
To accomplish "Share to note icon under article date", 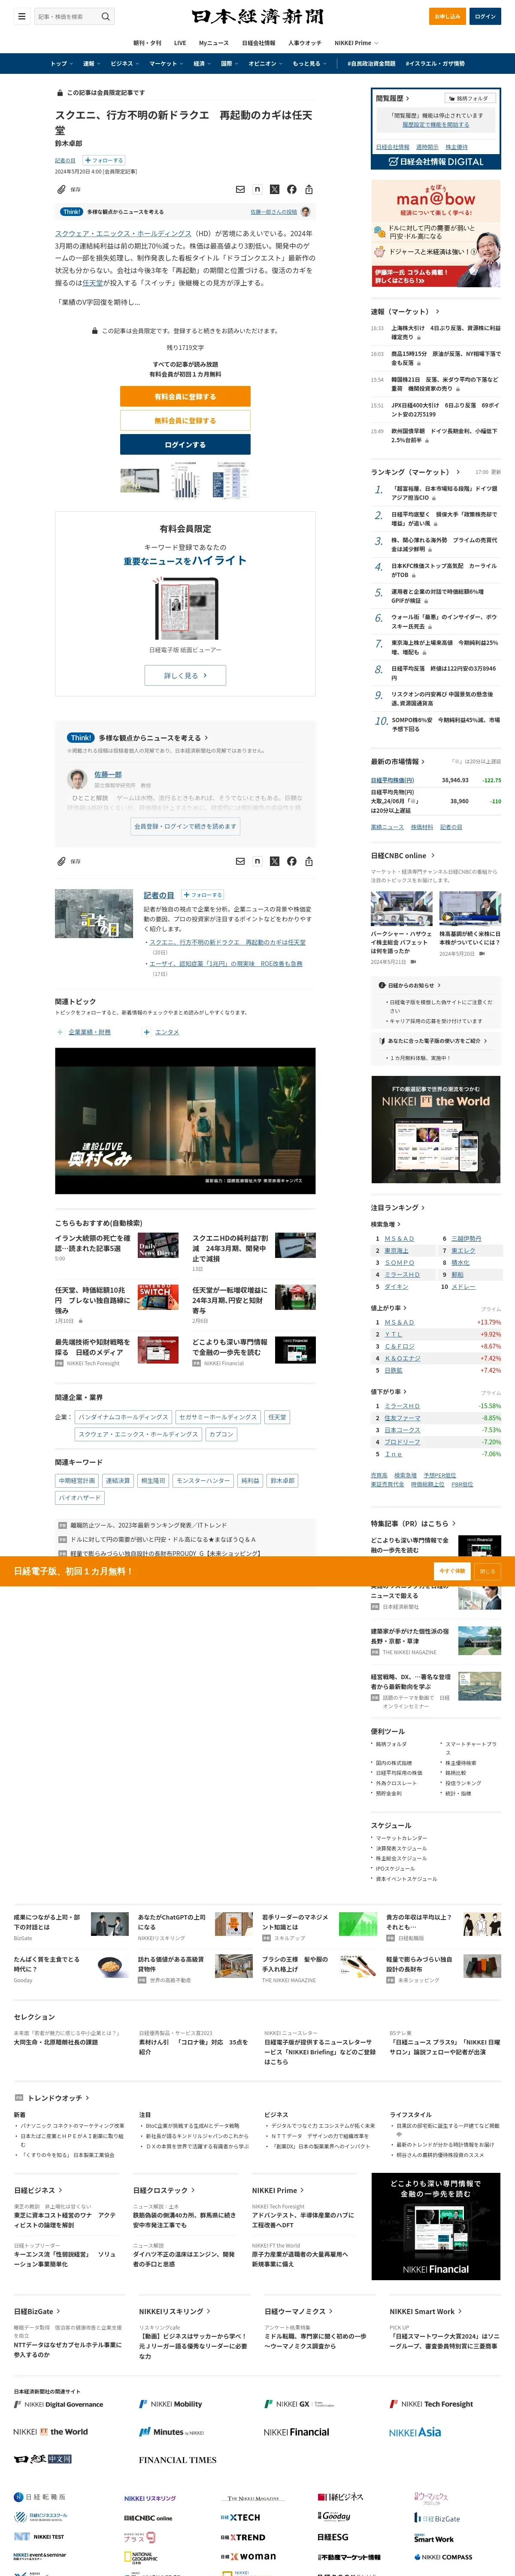I will [257, 189].
